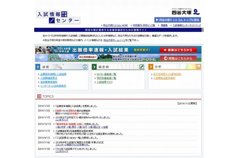
Task: Click the 分析 section header title
Action: click(158, 67)
